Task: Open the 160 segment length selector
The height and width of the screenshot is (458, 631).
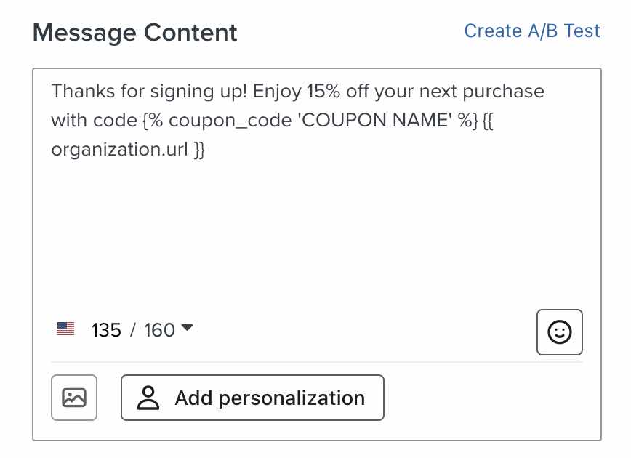Action: (158, 329)
